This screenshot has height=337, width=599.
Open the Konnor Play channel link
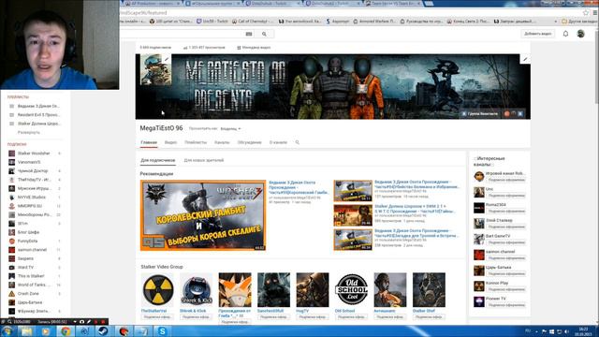[497, 283]
